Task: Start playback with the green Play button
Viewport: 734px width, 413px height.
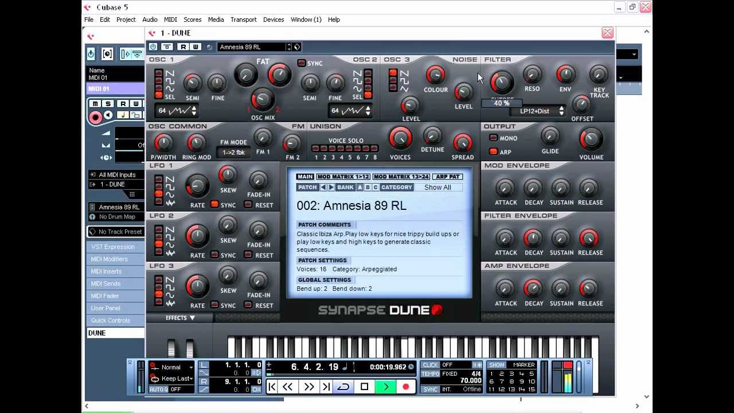Action: click(386, 387)
